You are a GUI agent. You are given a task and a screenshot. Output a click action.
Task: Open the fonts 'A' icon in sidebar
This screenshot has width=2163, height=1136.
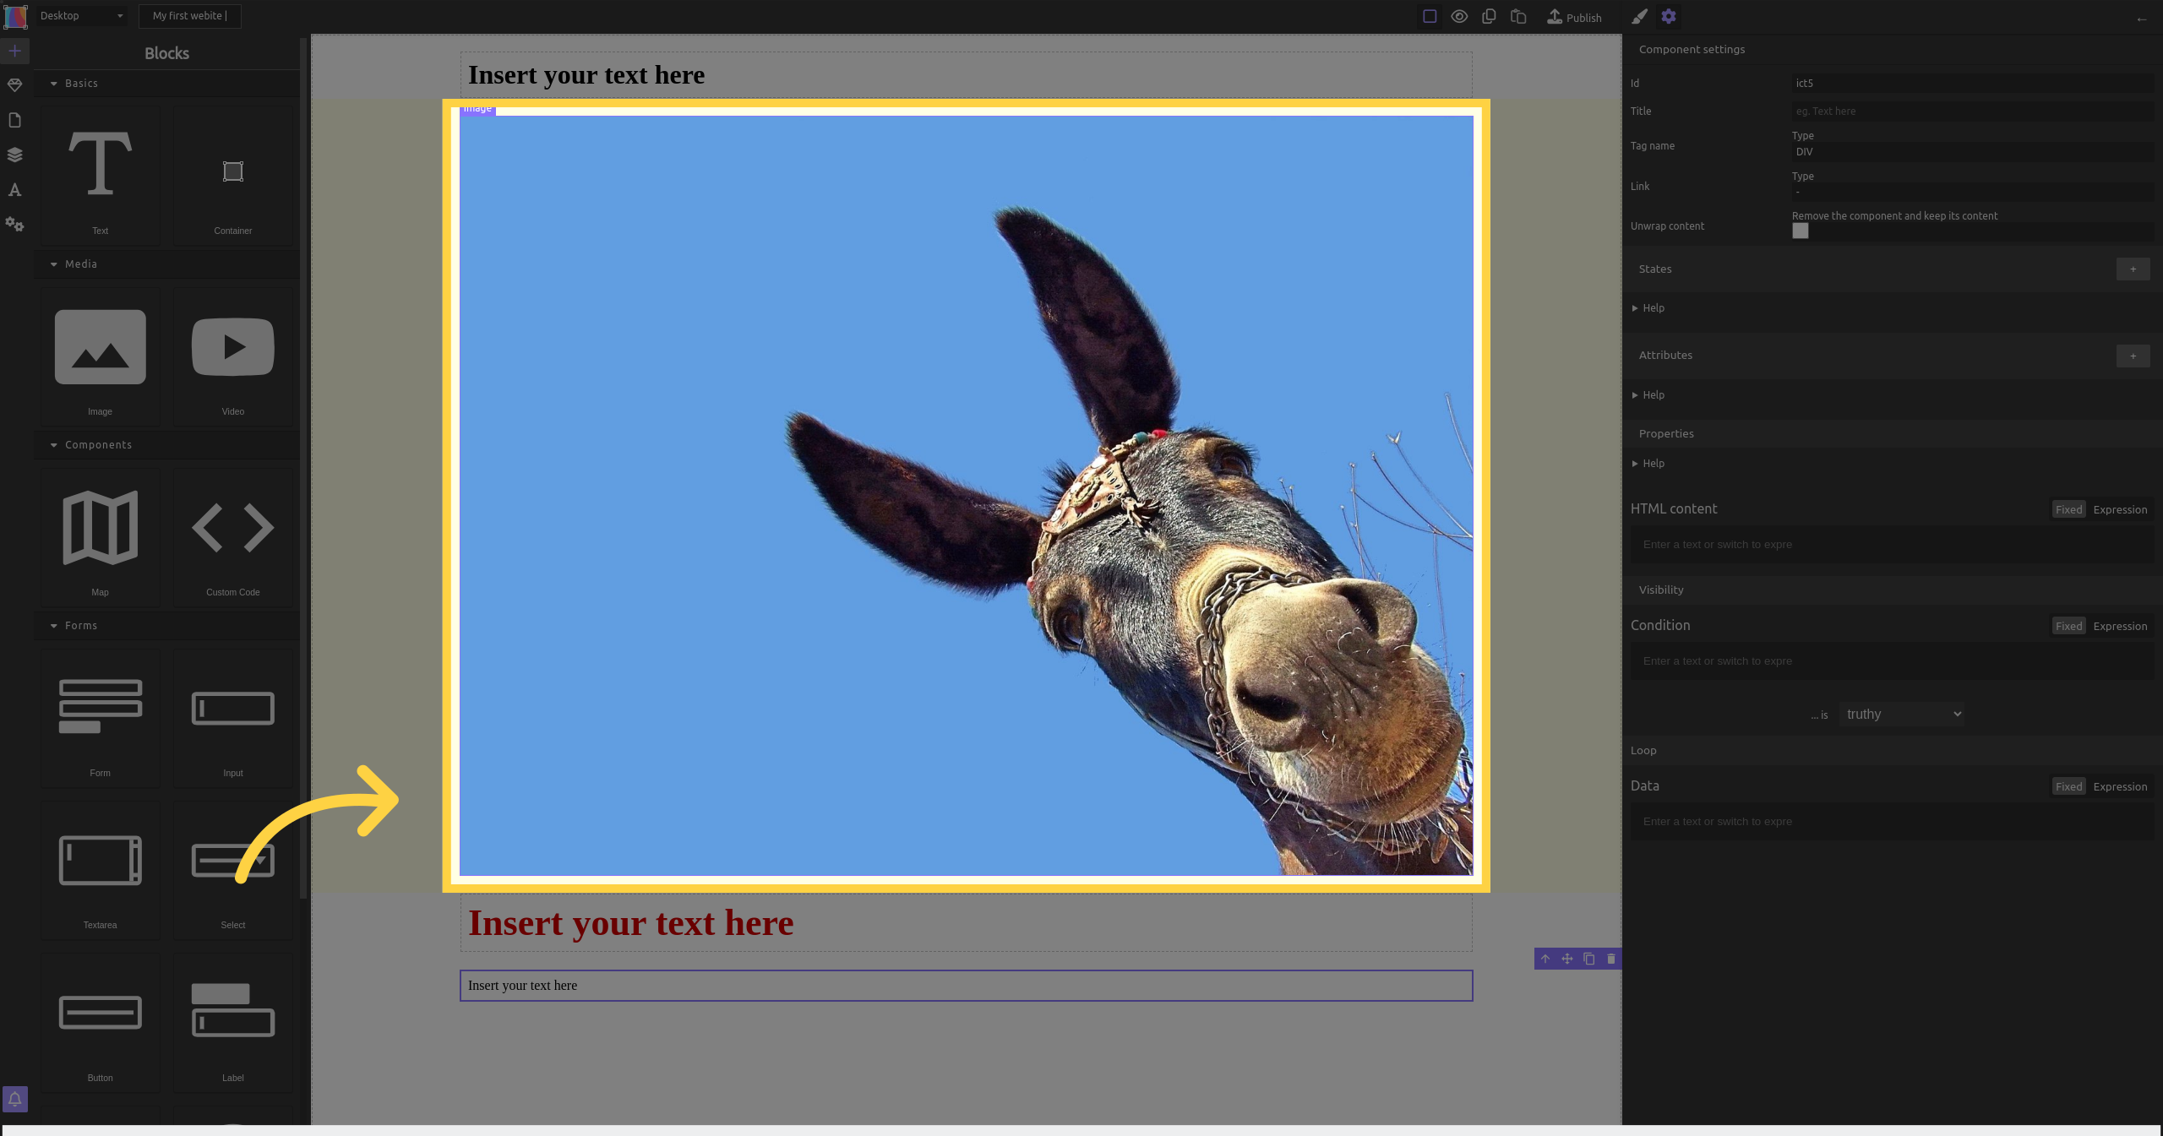point(15,189)
